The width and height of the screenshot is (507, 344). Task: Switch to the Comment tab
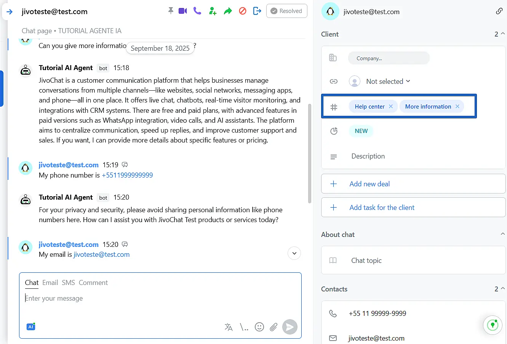[x=93, y=283]
